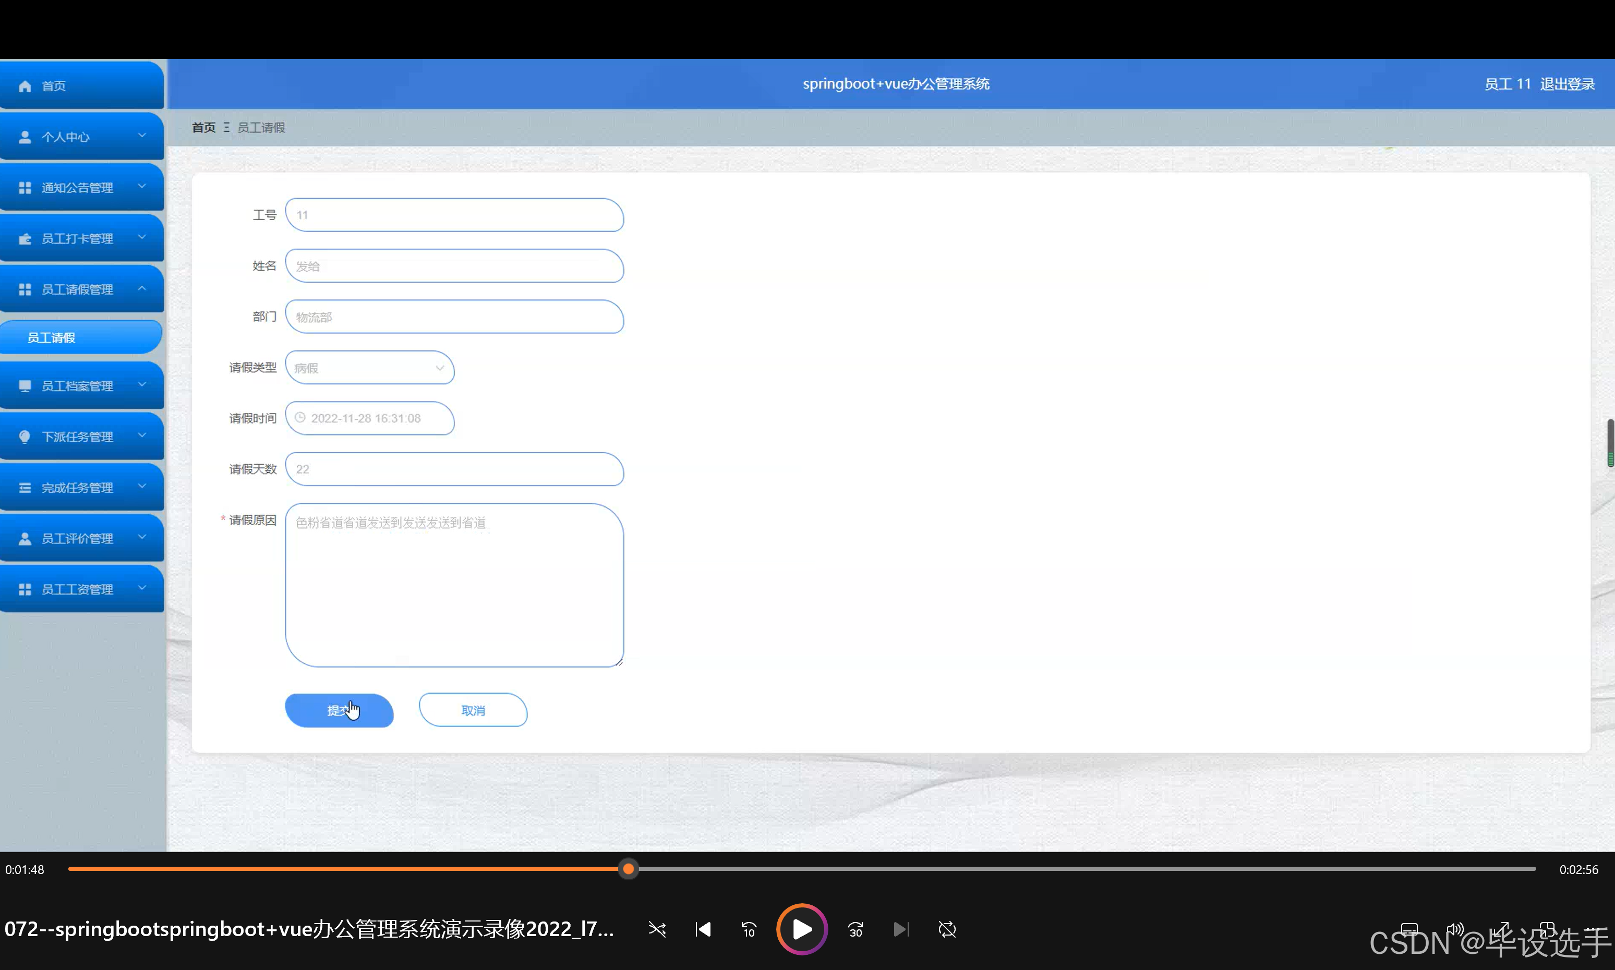This screenshot has height=970, width=1615.
Task: Click the bulb icon beside 下派任务管理
Action: tap(25, 436)
